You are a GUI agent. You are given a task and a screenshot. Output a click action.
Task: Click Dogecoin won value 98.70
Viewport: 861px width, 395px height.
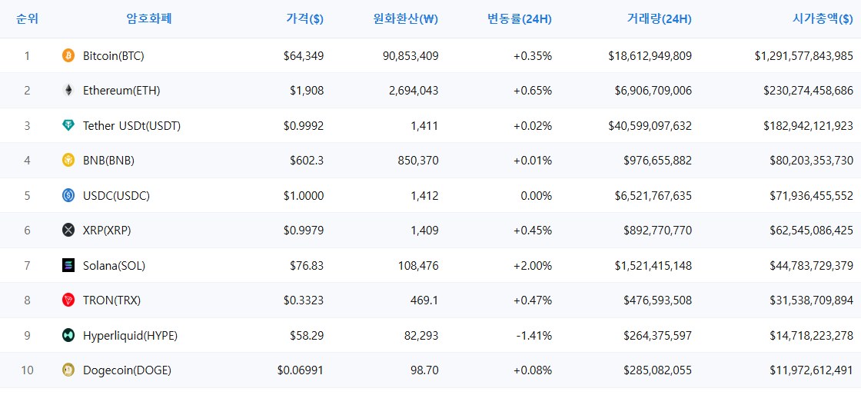click(424, 370)
